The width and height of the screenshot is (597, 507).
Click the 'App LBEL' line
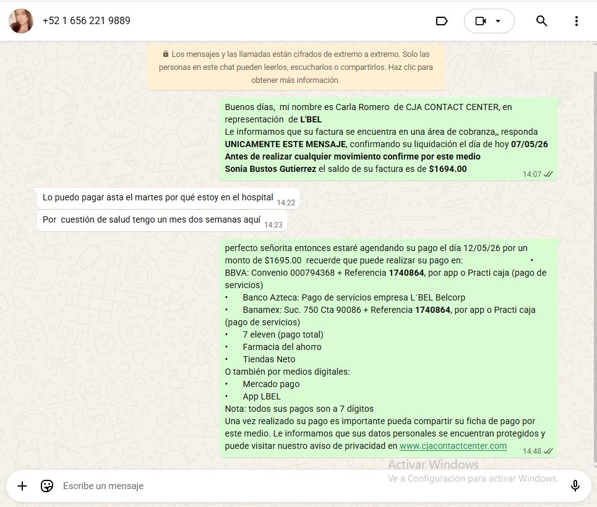tap(262, 396)
